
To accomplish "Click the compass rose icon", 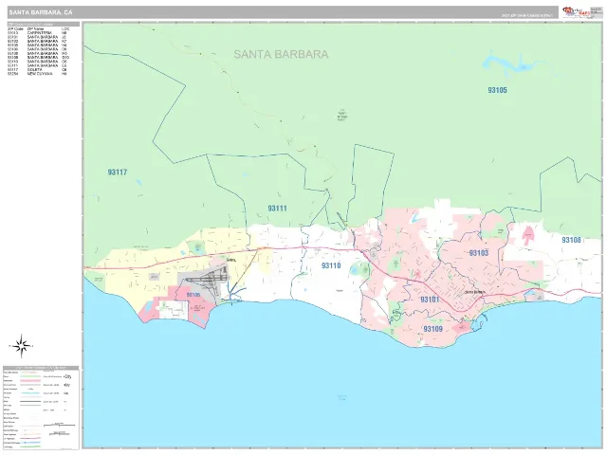I will tap(21, 346).
